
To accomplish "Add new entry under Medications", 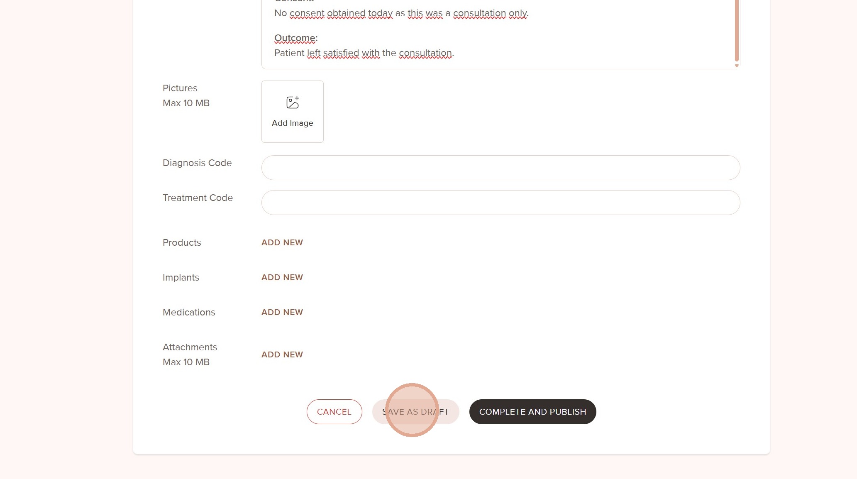I will (x=282, y=312).
